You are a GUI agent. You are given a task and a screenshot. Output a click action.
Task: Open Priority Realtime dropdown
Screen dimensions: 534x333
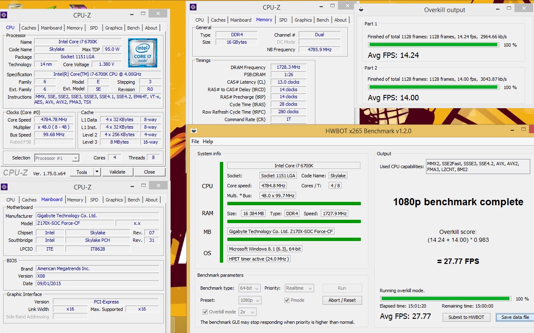tap(299, 288)
